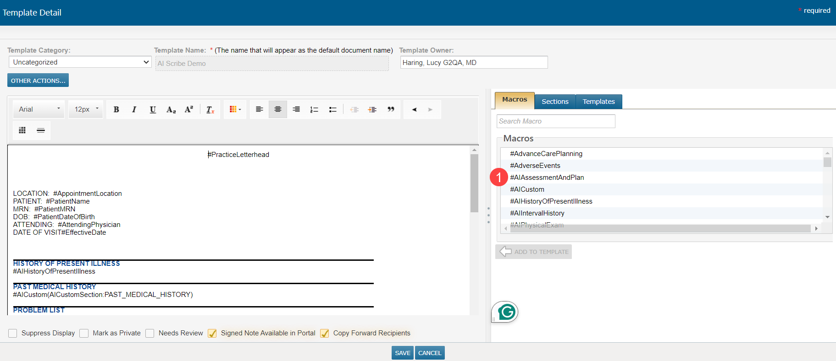Open the Template Category dropdown

pyautogui.click(x=80, y=62)
